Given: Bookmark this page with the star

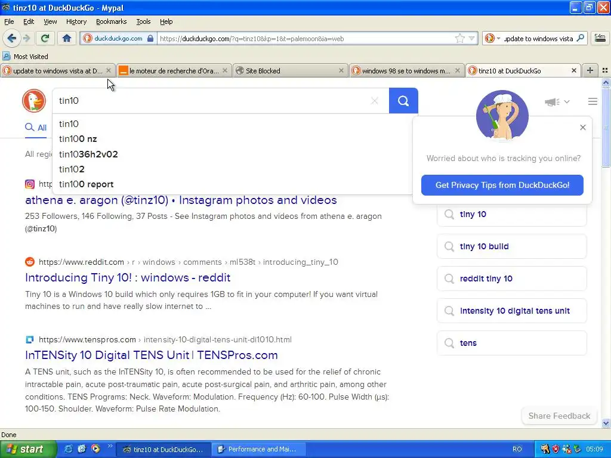Looking at the screenshot, I should coord(460,39).
